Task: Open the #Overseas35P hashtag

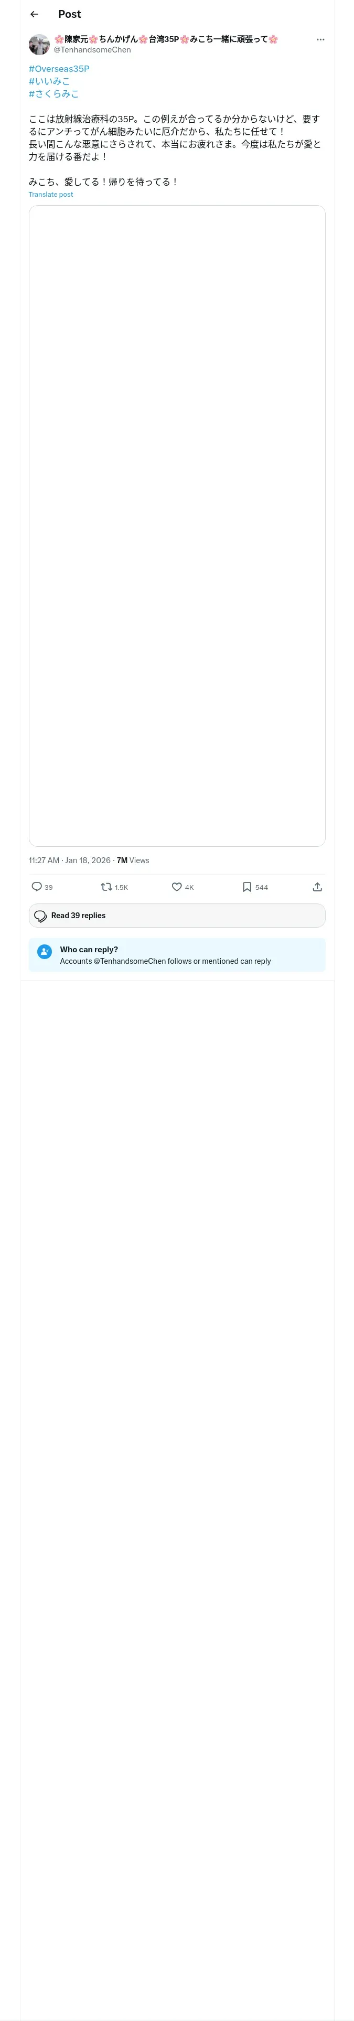Action: pos(59,69)
